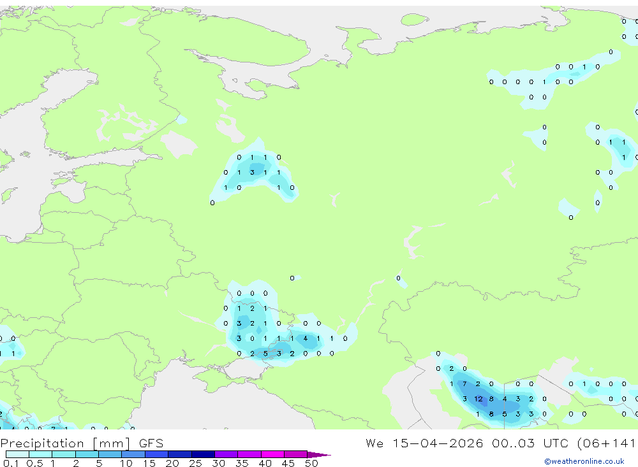Click the 45 legend label

[288, 463]
